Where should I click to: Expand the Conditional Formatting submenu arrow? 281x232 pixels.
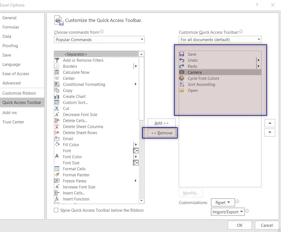pyautogui.click(x=136, y=84)
